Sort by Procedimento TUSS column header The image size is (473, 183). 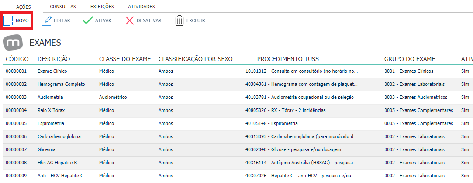288,59
